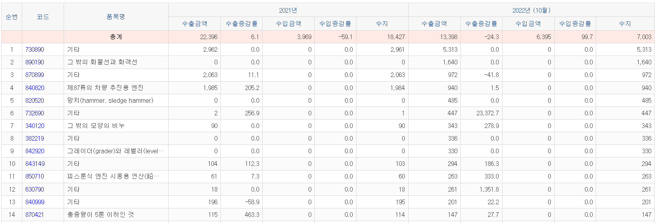657x223 pixels.
Task: Select code 820520 for hammer item
Action: coord(34,100)
